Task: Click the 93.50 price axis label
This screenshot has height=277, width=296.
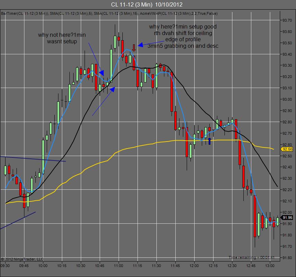Action: coord(287,43)
